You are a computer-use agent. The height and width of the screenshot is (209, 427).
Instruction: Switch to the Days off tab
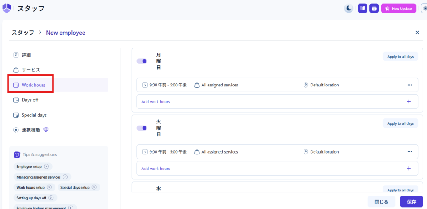click(30, 100)
